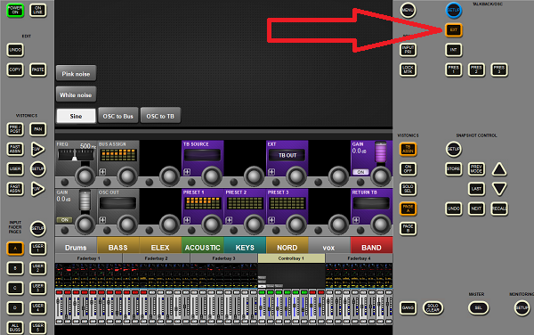Switch to the Faderbay 2 tab

click(x=156, y=258)
